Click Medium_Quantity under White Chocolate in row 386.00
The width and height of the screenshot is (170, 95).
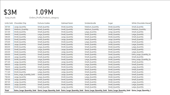click(139, 29)
